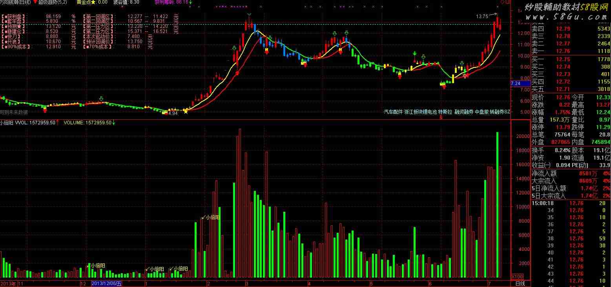Click the red diamond icon at chart top-right
This screenshot has height=287, width=611.
[502, 3]
